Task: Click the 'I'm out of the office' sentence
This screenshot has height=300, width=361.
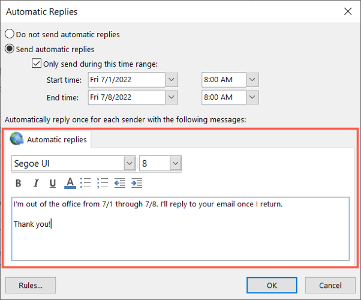Action: click(148, 204)
